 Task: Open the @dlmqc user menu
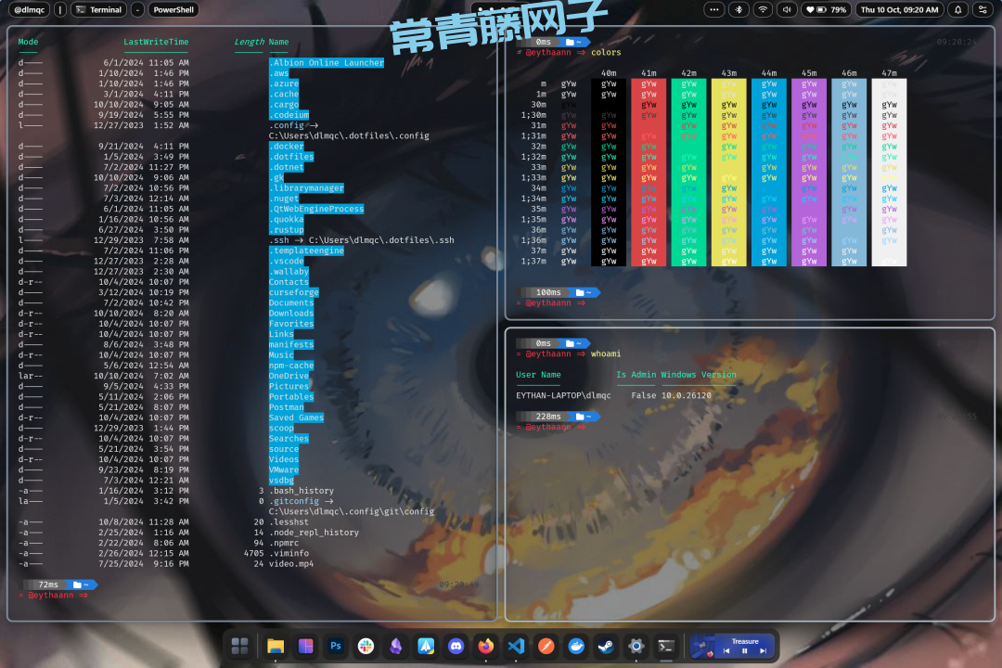[x=32, y=10]
